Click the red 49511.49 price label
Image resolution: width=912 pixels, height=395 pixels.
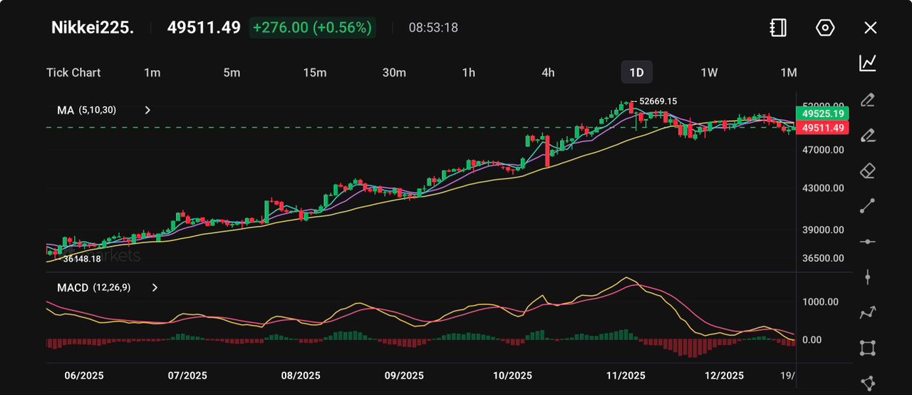coord(823,128)
